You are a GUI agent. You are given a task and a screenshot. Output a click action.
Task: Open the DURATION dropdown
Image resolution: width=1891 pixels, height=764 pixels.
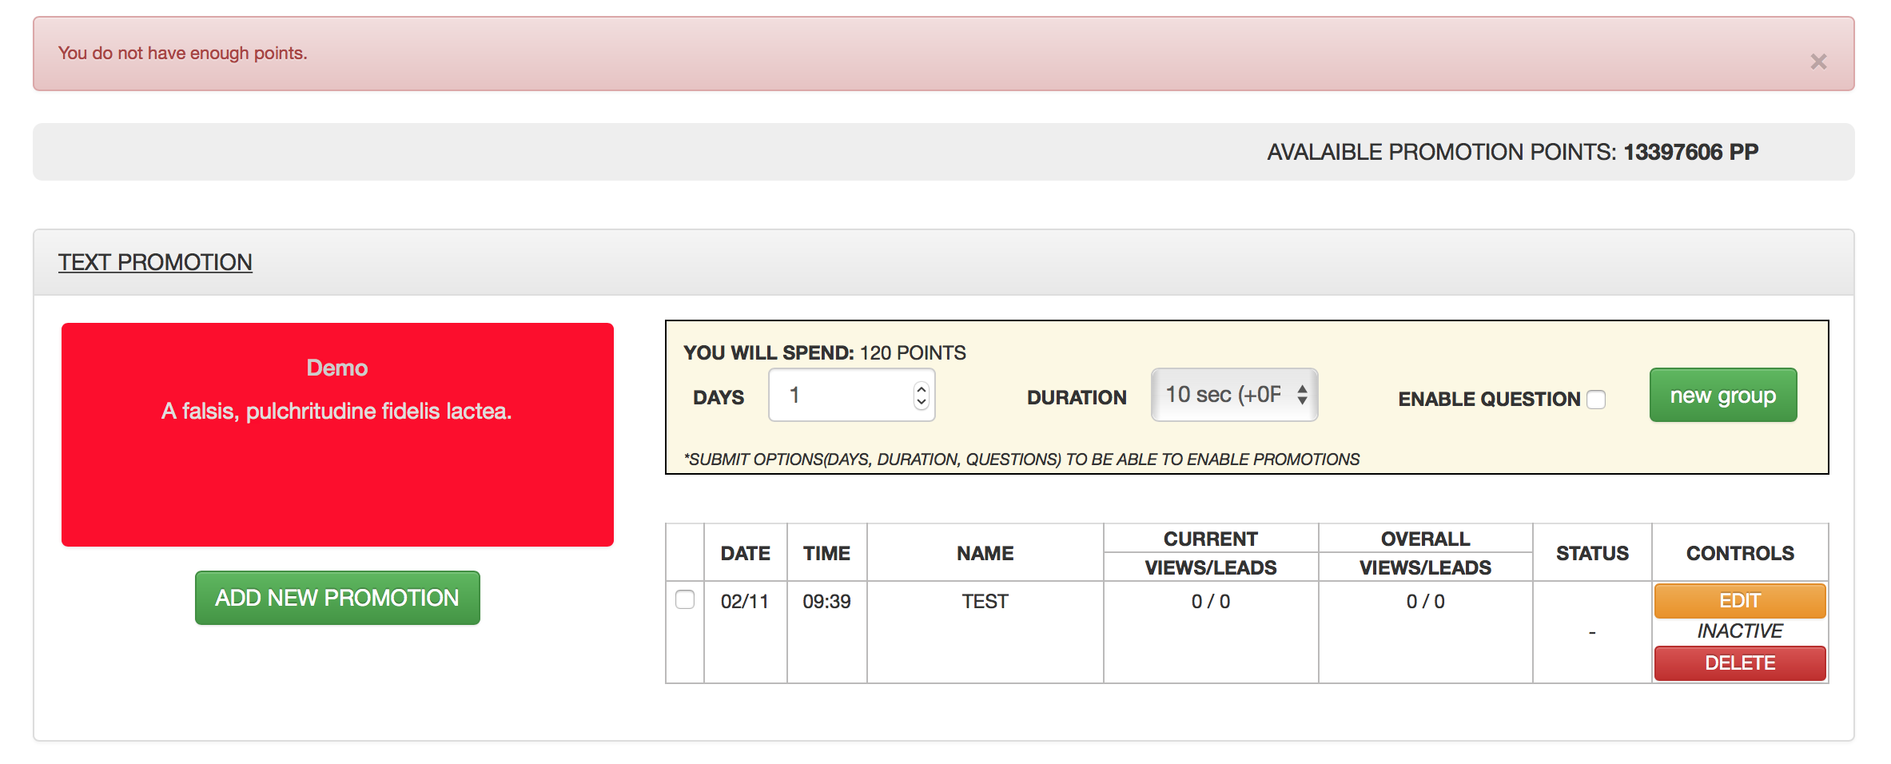coord(1234,395)
